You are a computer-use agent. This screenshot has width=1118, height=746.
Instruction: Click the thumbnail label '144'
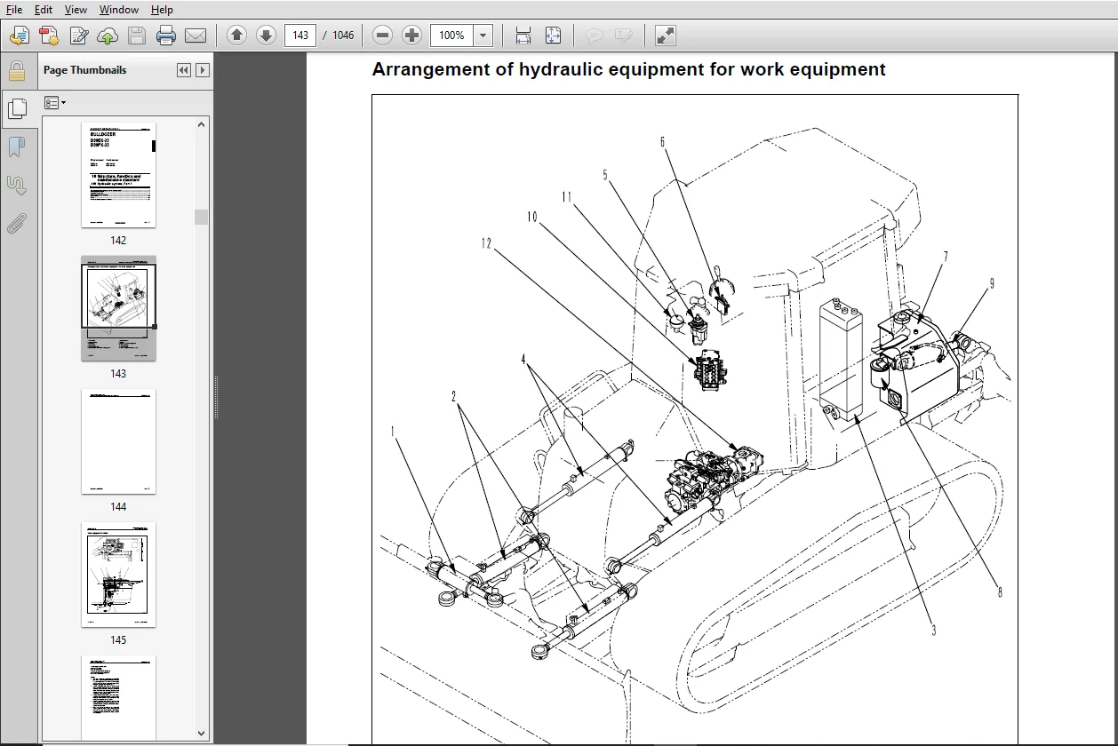(x=118, y=507)
